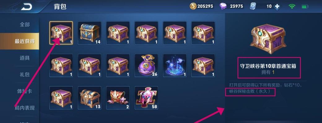Open the 全部 category tab

pyautogui.click(x=25, y=25)
